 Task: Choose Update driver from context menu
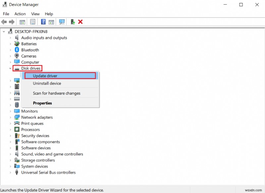pos(60,76)
